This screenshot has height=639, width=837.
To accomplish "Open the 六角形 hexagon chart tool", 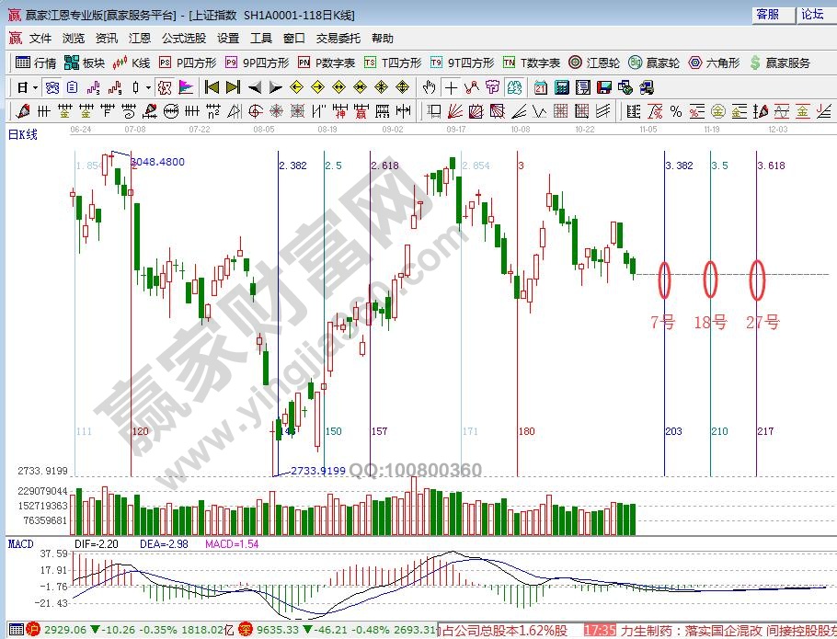I will tap(713, 63).
